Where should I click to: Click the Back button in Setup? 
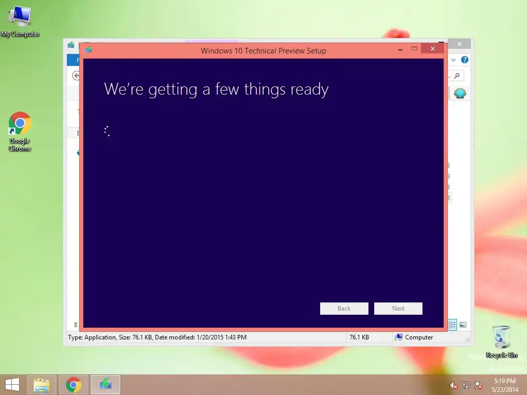[344, 309]
